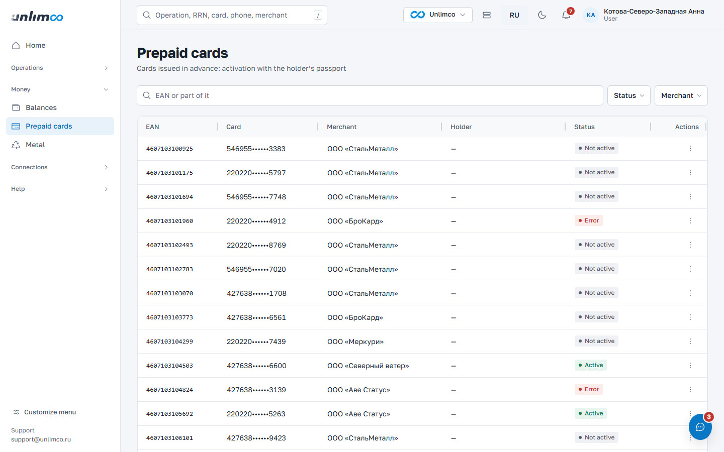This screenshot has width=724, height=452.
Task: Click the Customize menu sliders icon
Action: click(x=17, y=412)
